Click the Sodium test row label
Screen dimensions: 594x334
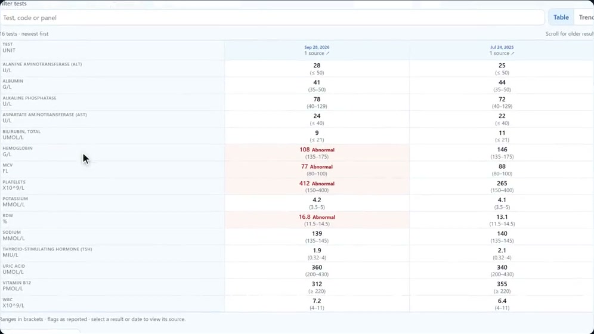(x=12, y=233)
